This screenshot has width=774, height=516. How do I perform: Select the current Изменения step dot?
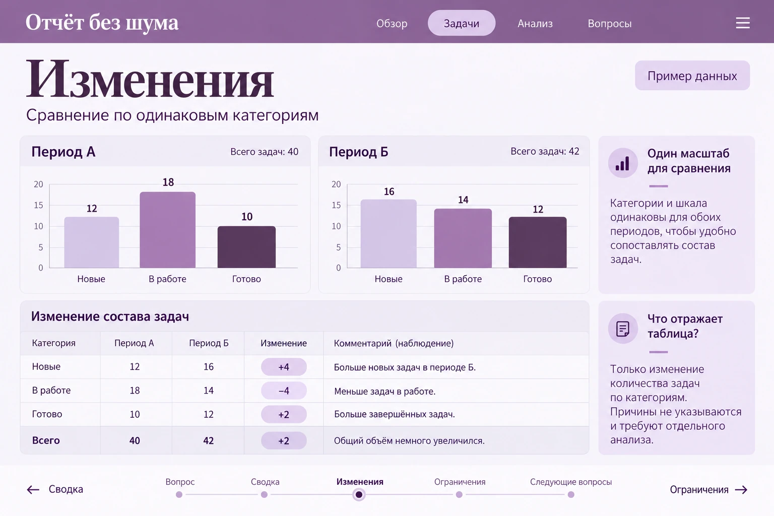point(359,495)
